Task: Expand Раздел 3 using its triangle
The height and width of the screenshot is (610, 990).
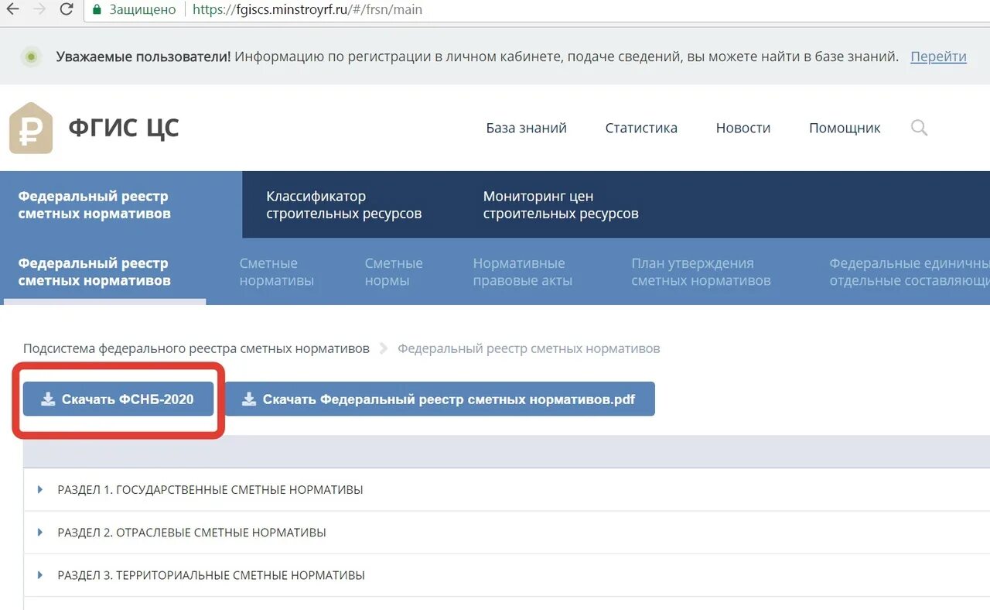Action: click(40, 575)
